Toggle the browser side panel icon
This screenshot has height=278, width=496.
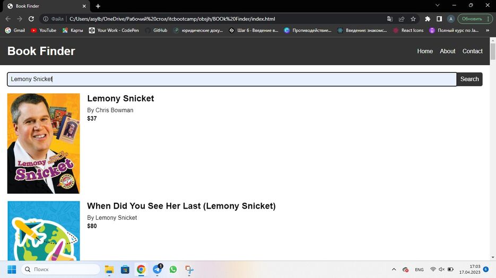[439, 19]
